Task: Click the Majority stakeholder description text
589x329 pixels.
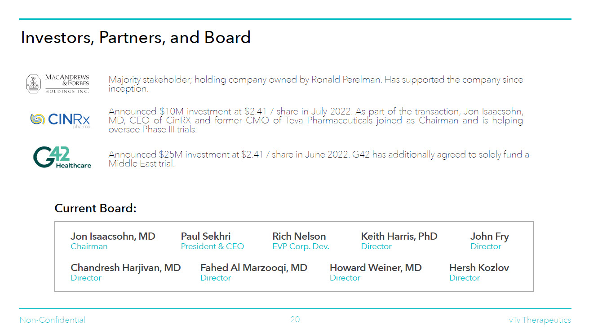Action: coord(315,84)
